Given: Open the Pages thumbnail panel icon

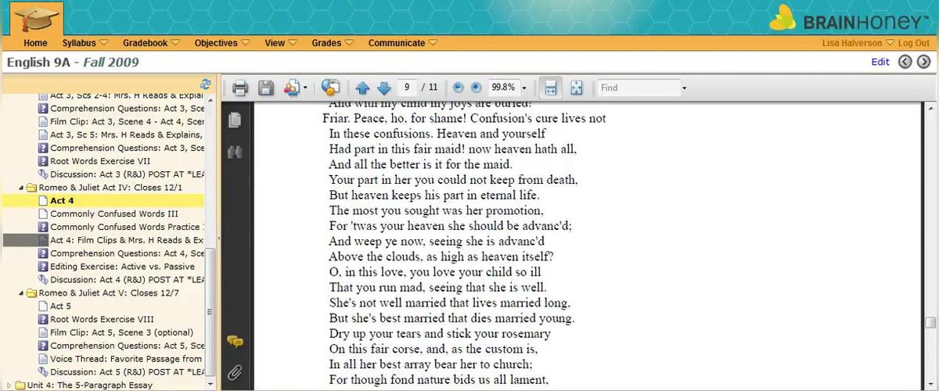Looking at the screenshot, I should click(x=234, y=120).
